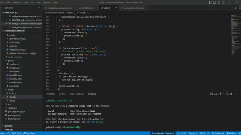Image resolution: width=241 pixels, height=135 pixels.
Task: Open terminal panel more actions menu
Action: tap(236, 94)
